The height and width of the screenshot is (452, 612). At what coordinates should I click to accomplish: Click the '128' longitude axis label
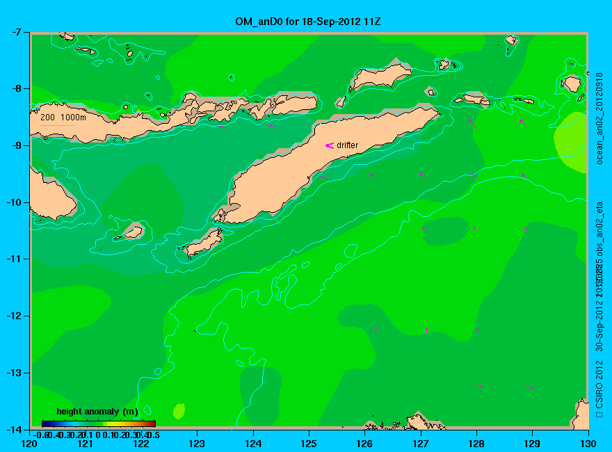(476, 444)
